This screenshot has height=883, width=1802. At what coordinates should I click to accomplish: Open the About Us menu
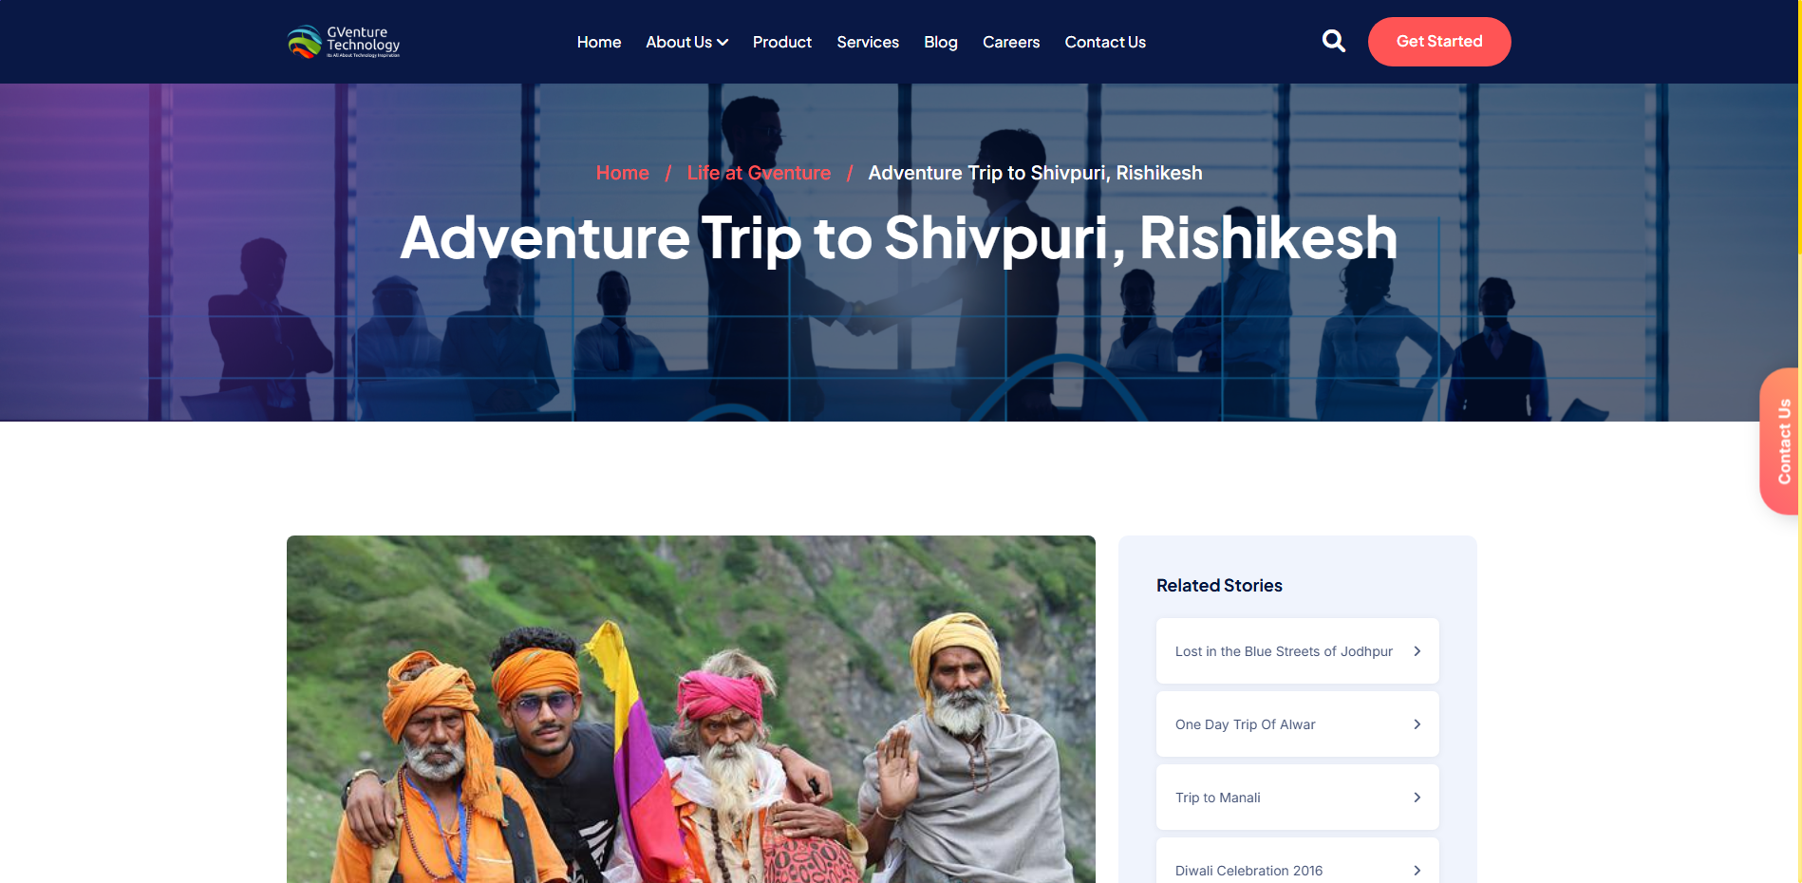tap(686, 42)
